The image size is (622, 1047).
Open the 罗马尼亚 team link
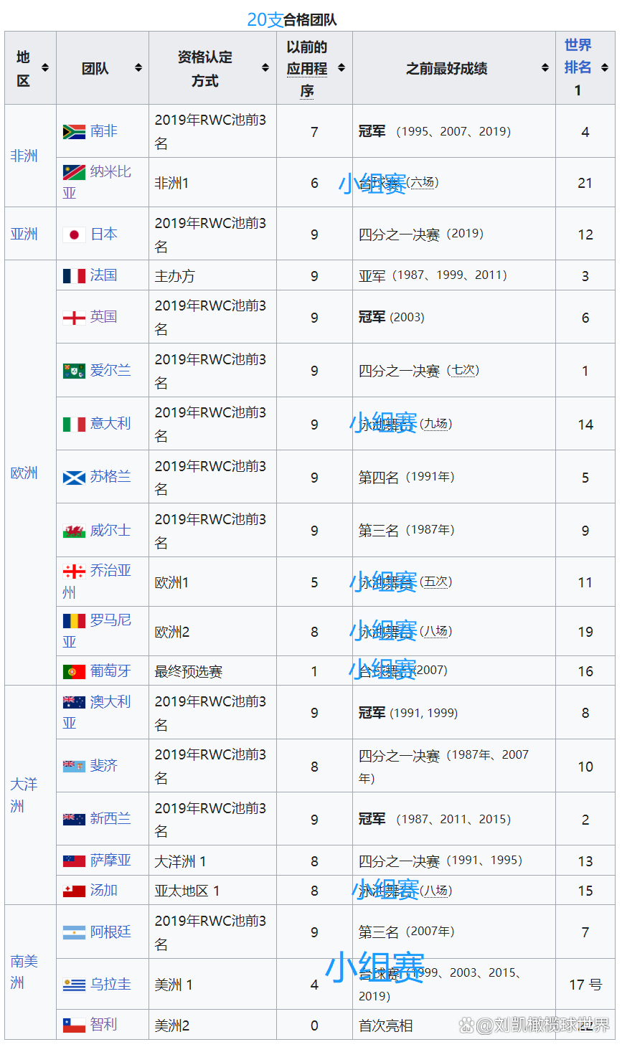[x=97, y=631]
